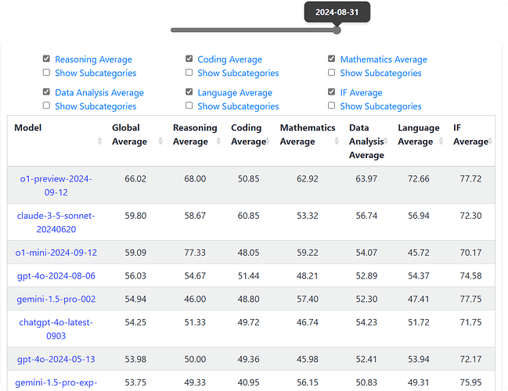The width and height of the screenshot is (508, 391).
Task: Uncheck the Coding Average checkbox
Action: [189, 59]
